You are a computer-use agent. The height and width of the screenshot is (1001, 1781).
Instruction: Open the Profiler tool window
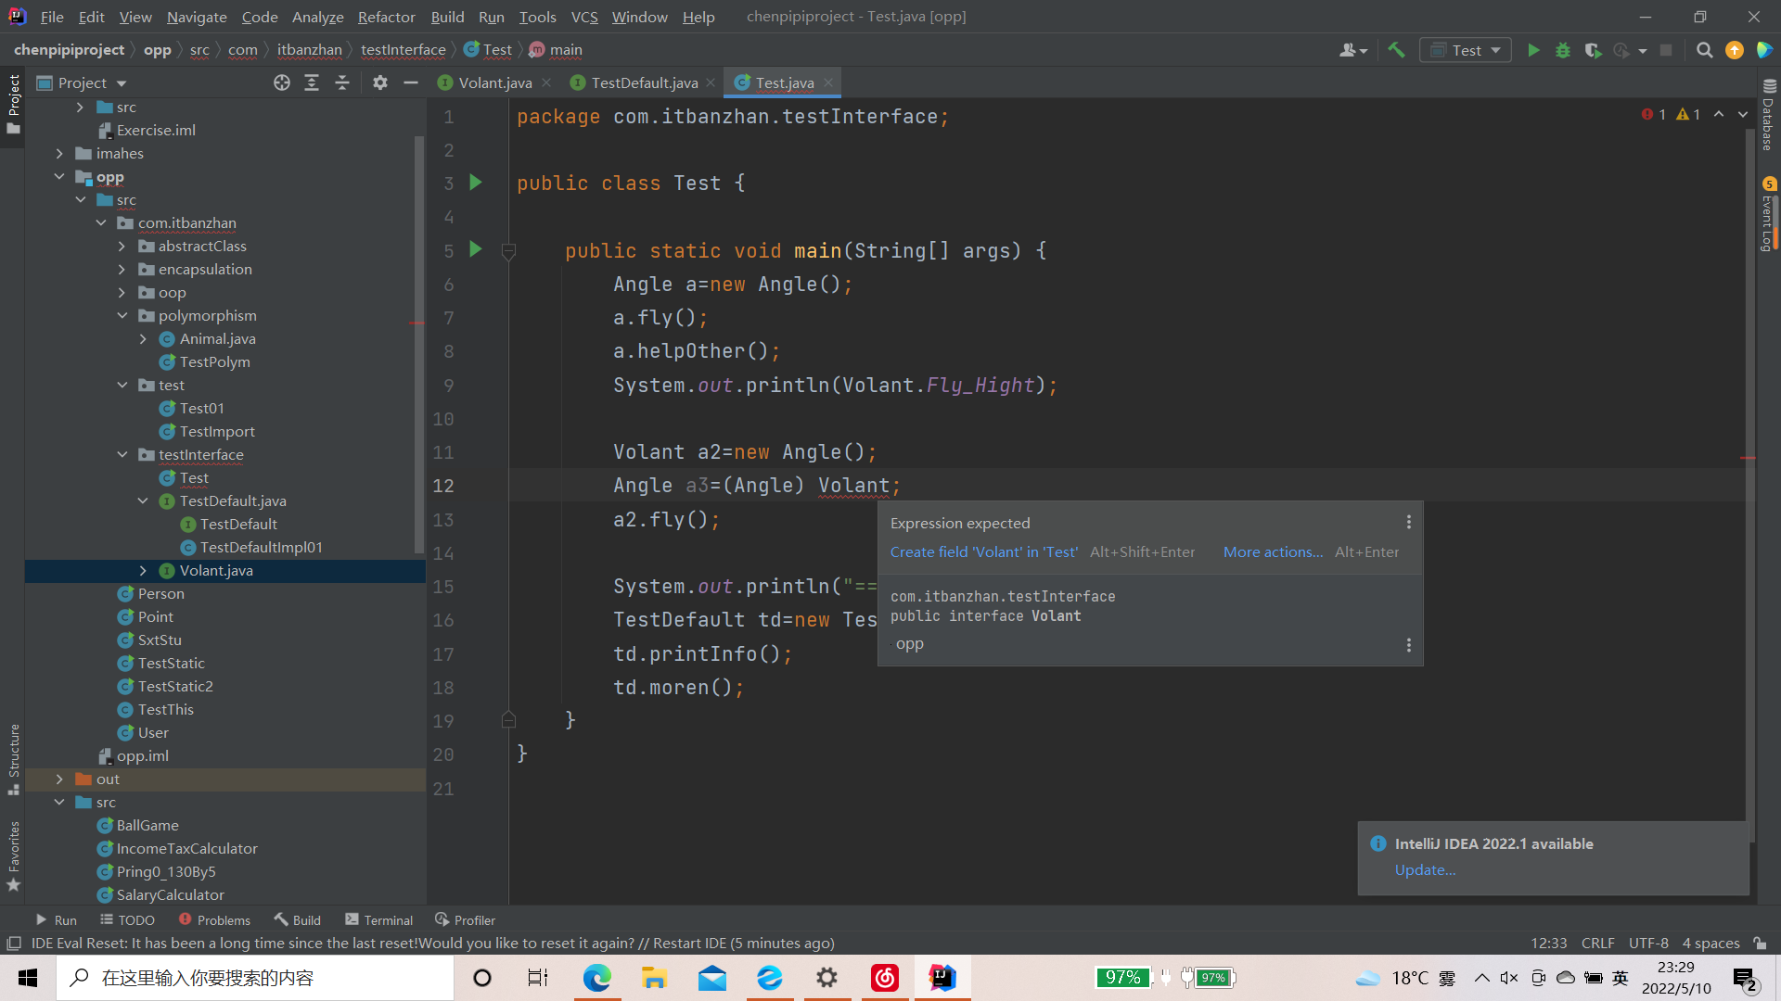click(465, 919)
